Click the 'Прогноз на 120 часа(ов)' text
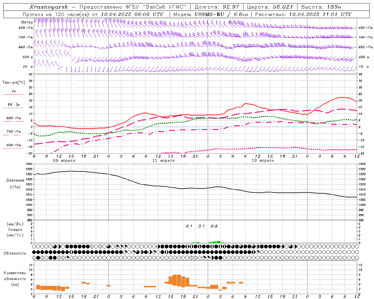Image resolution: width=374 pixels, height=299 pixels. 56,14
